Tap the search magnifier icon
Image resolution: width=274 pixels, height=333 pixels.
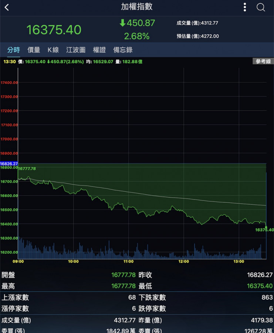(x=261, y=7)
